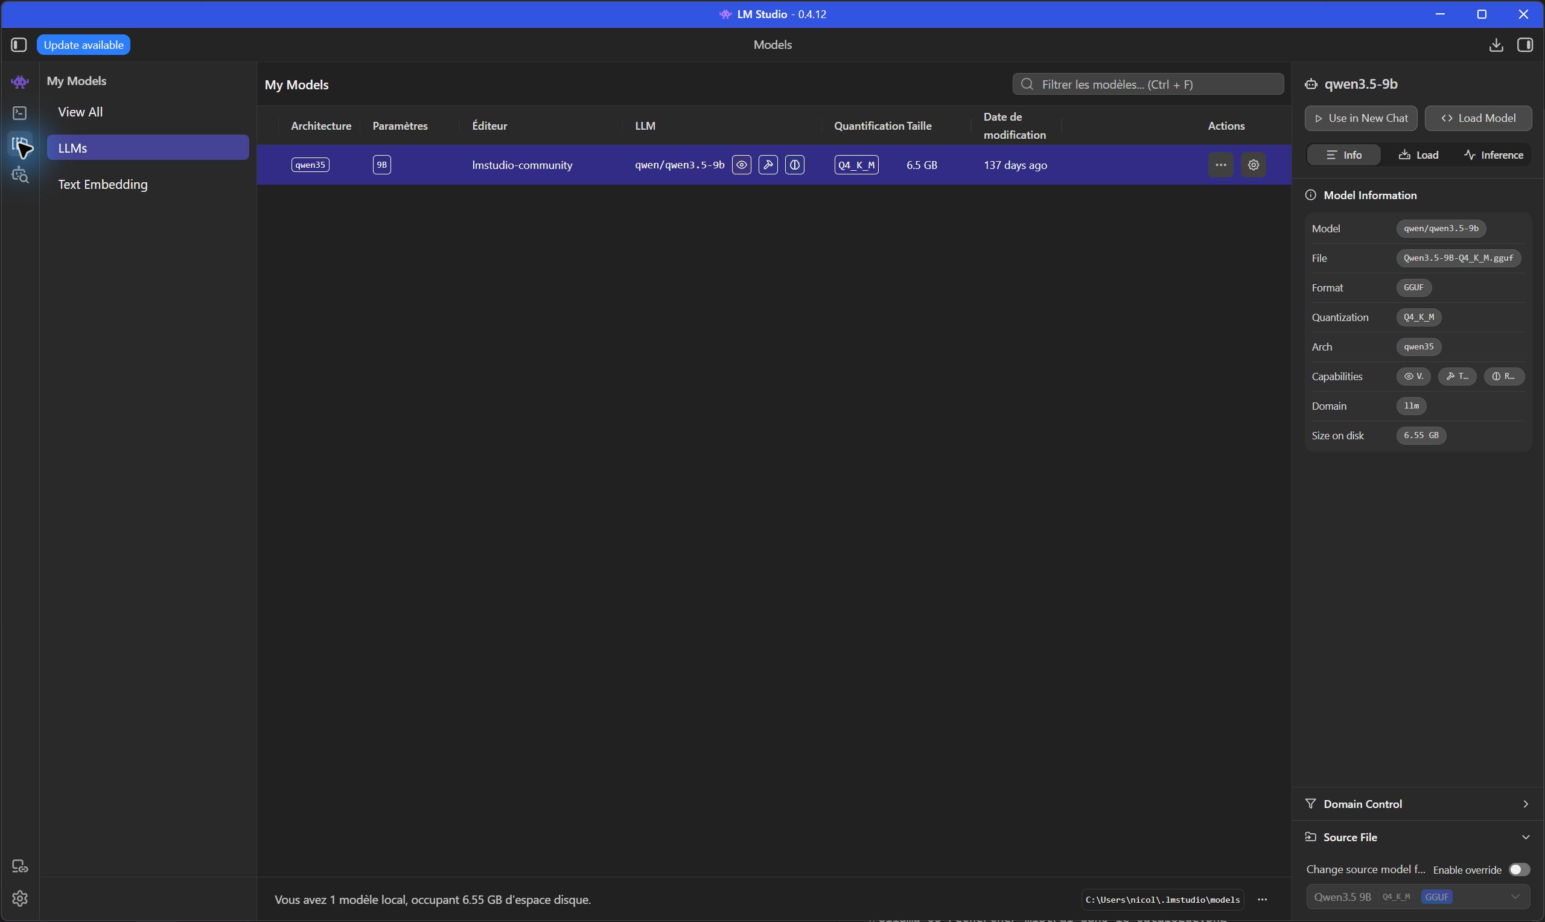Click the Vision capability chip in info panel
1545x922 pixels.
[1414, 377]
